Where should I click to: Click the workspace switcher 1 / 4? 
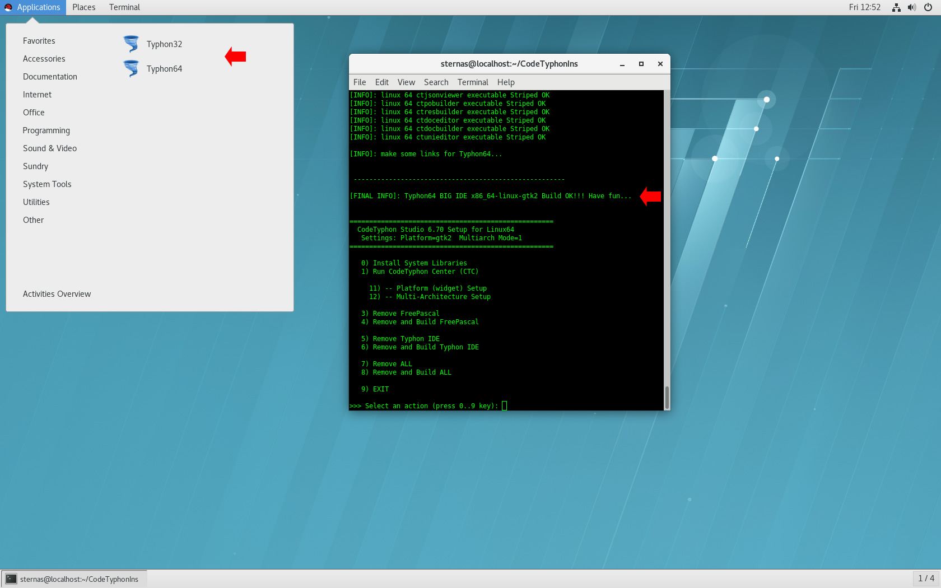pos(926,578)
